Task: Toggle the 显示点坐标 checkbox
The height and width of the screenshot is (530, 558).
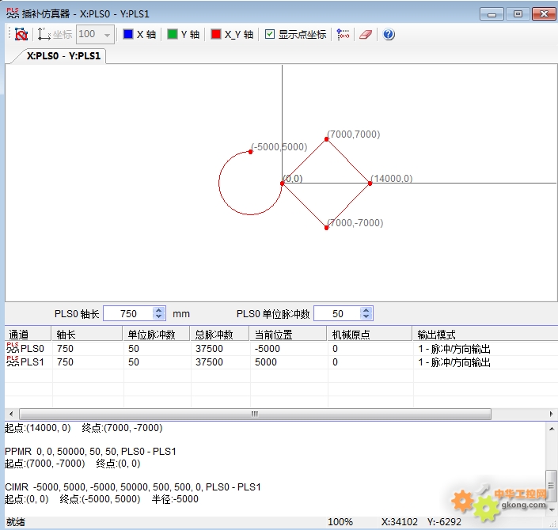Action: coord(271,35)
